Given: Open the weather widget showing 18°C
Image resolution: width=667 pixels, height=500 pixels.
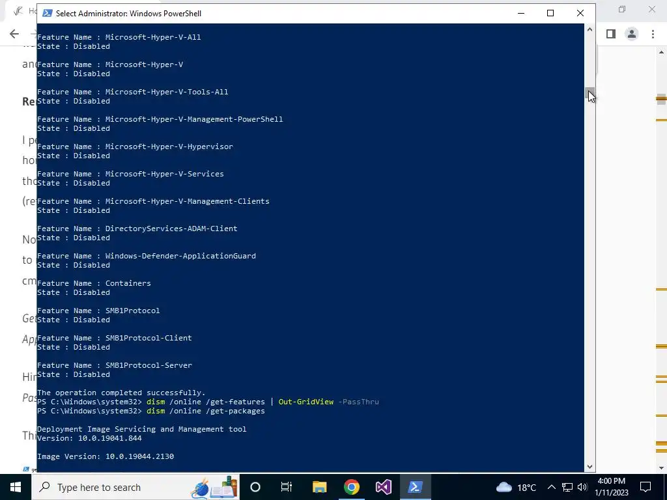Looking at the screenshot, I should click(516, 487).
